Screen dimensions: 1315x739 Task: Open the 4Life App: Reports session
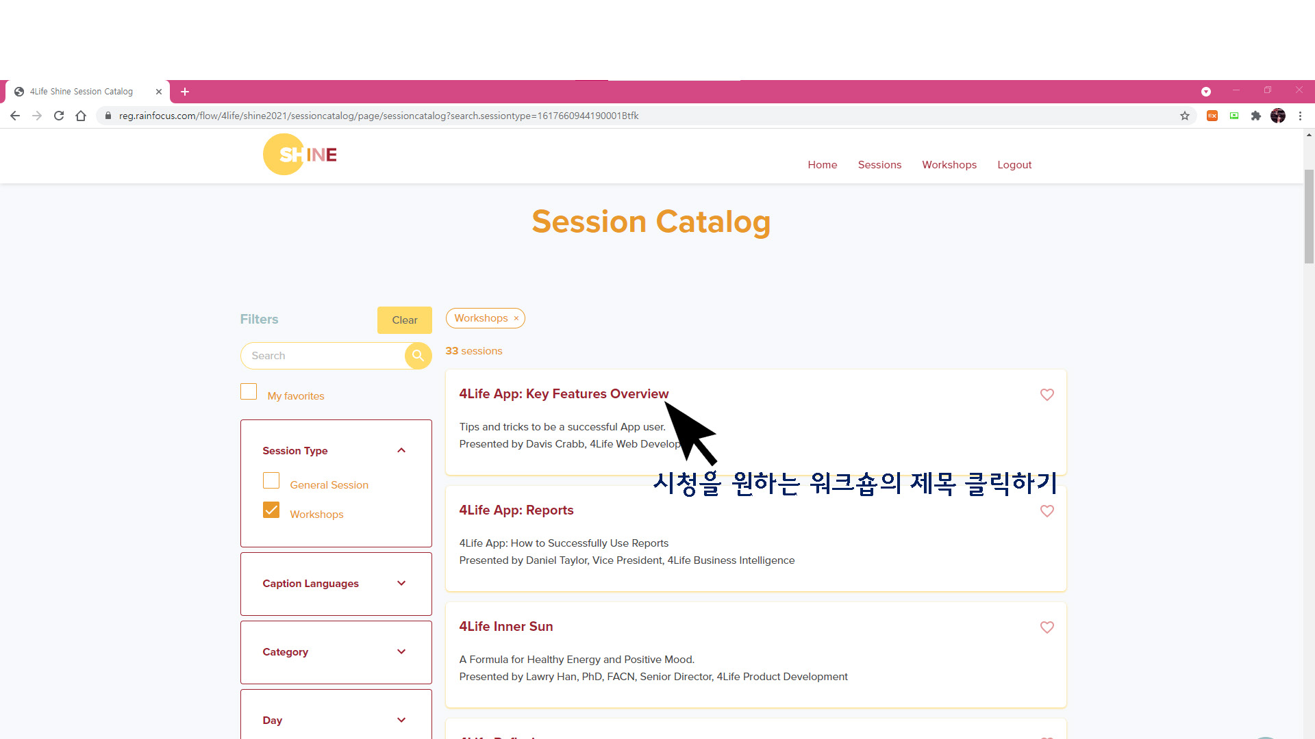point(516,510)
